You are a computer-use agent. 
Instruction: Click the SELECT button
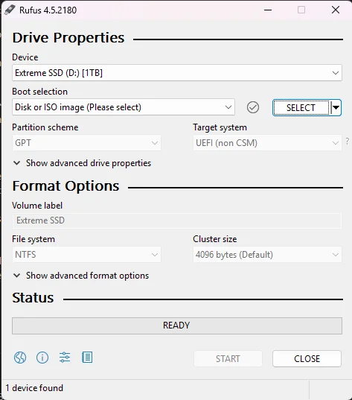coord(301,108)
